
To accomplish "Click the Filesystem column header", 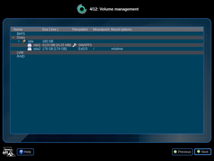I will (82, 30).
